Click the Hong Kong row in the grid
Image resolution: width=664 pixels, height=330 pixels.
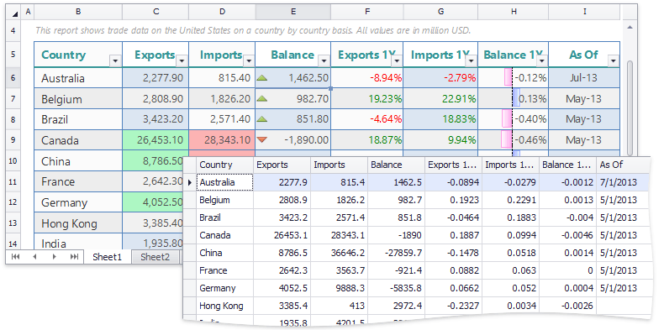[417, 306]
